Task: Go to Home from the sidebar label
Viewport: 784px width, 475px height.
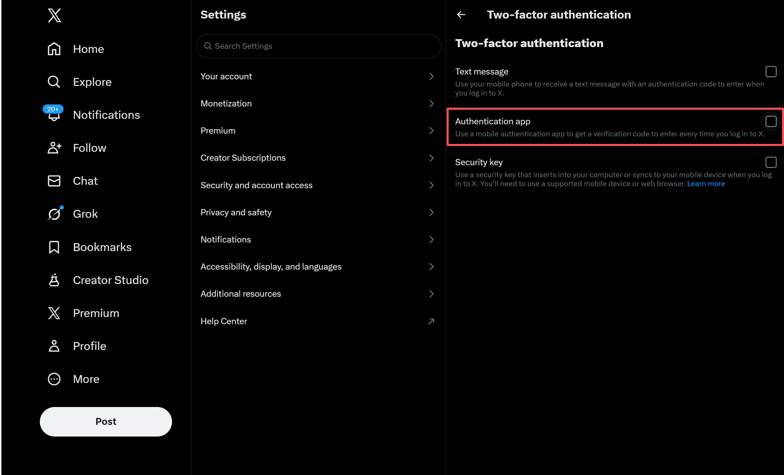Action: pyautogui.click(x=88, y=49)
